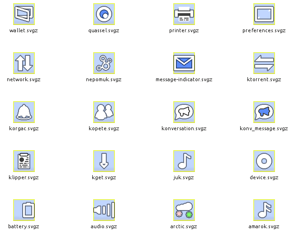The height and width of the screenshot is (235, 294).
Task: Select the 'battery.svgz' file name
Action: pyautogui.click(x=24, y=227)
